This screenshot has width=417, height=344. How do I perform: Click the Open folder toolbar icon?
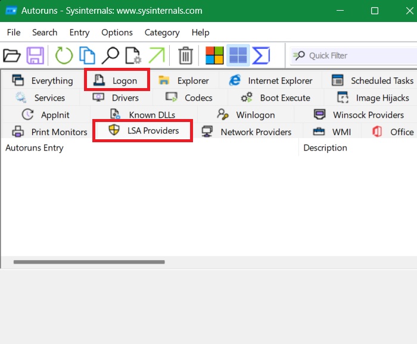12,55
